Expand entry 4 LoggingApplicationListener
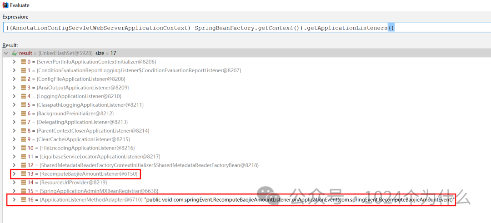The height and width of the screenshot is (223, 491). tap(14, 96)
